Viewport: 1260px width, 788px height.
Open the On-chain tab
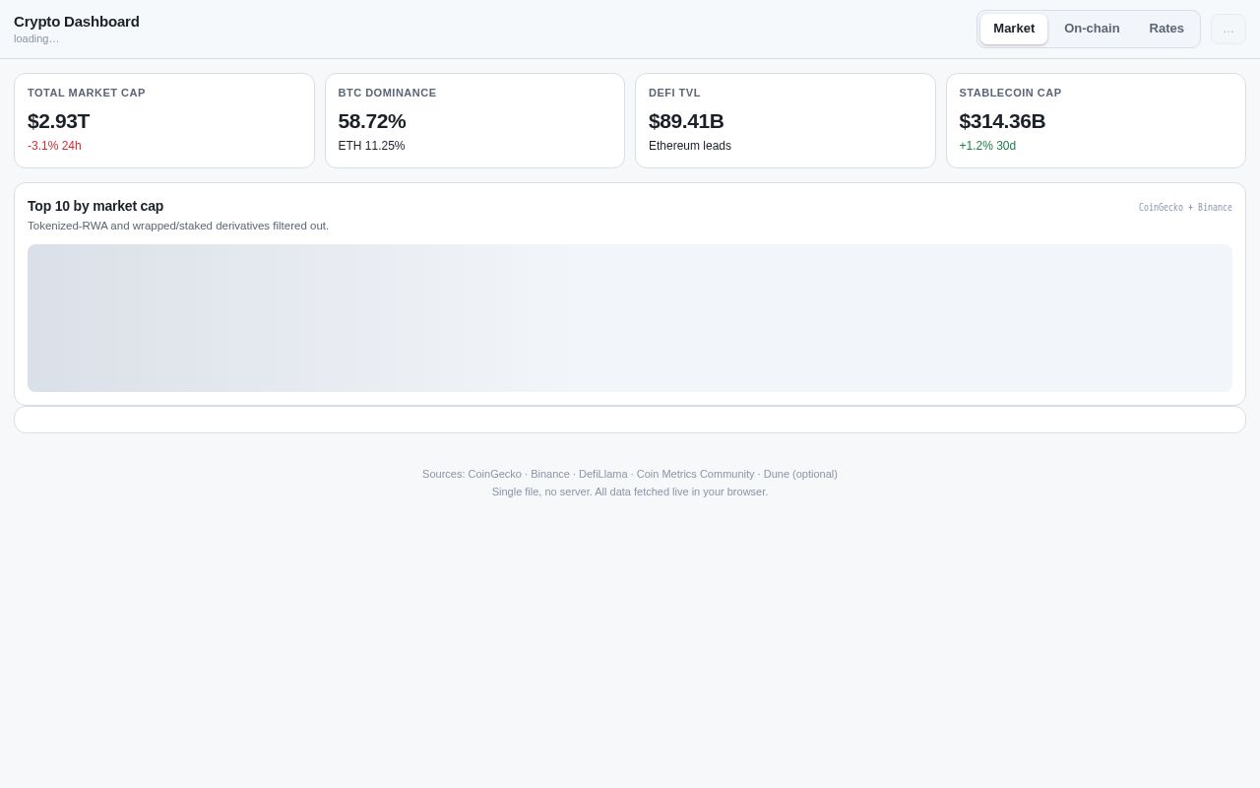pos(1092,29)
